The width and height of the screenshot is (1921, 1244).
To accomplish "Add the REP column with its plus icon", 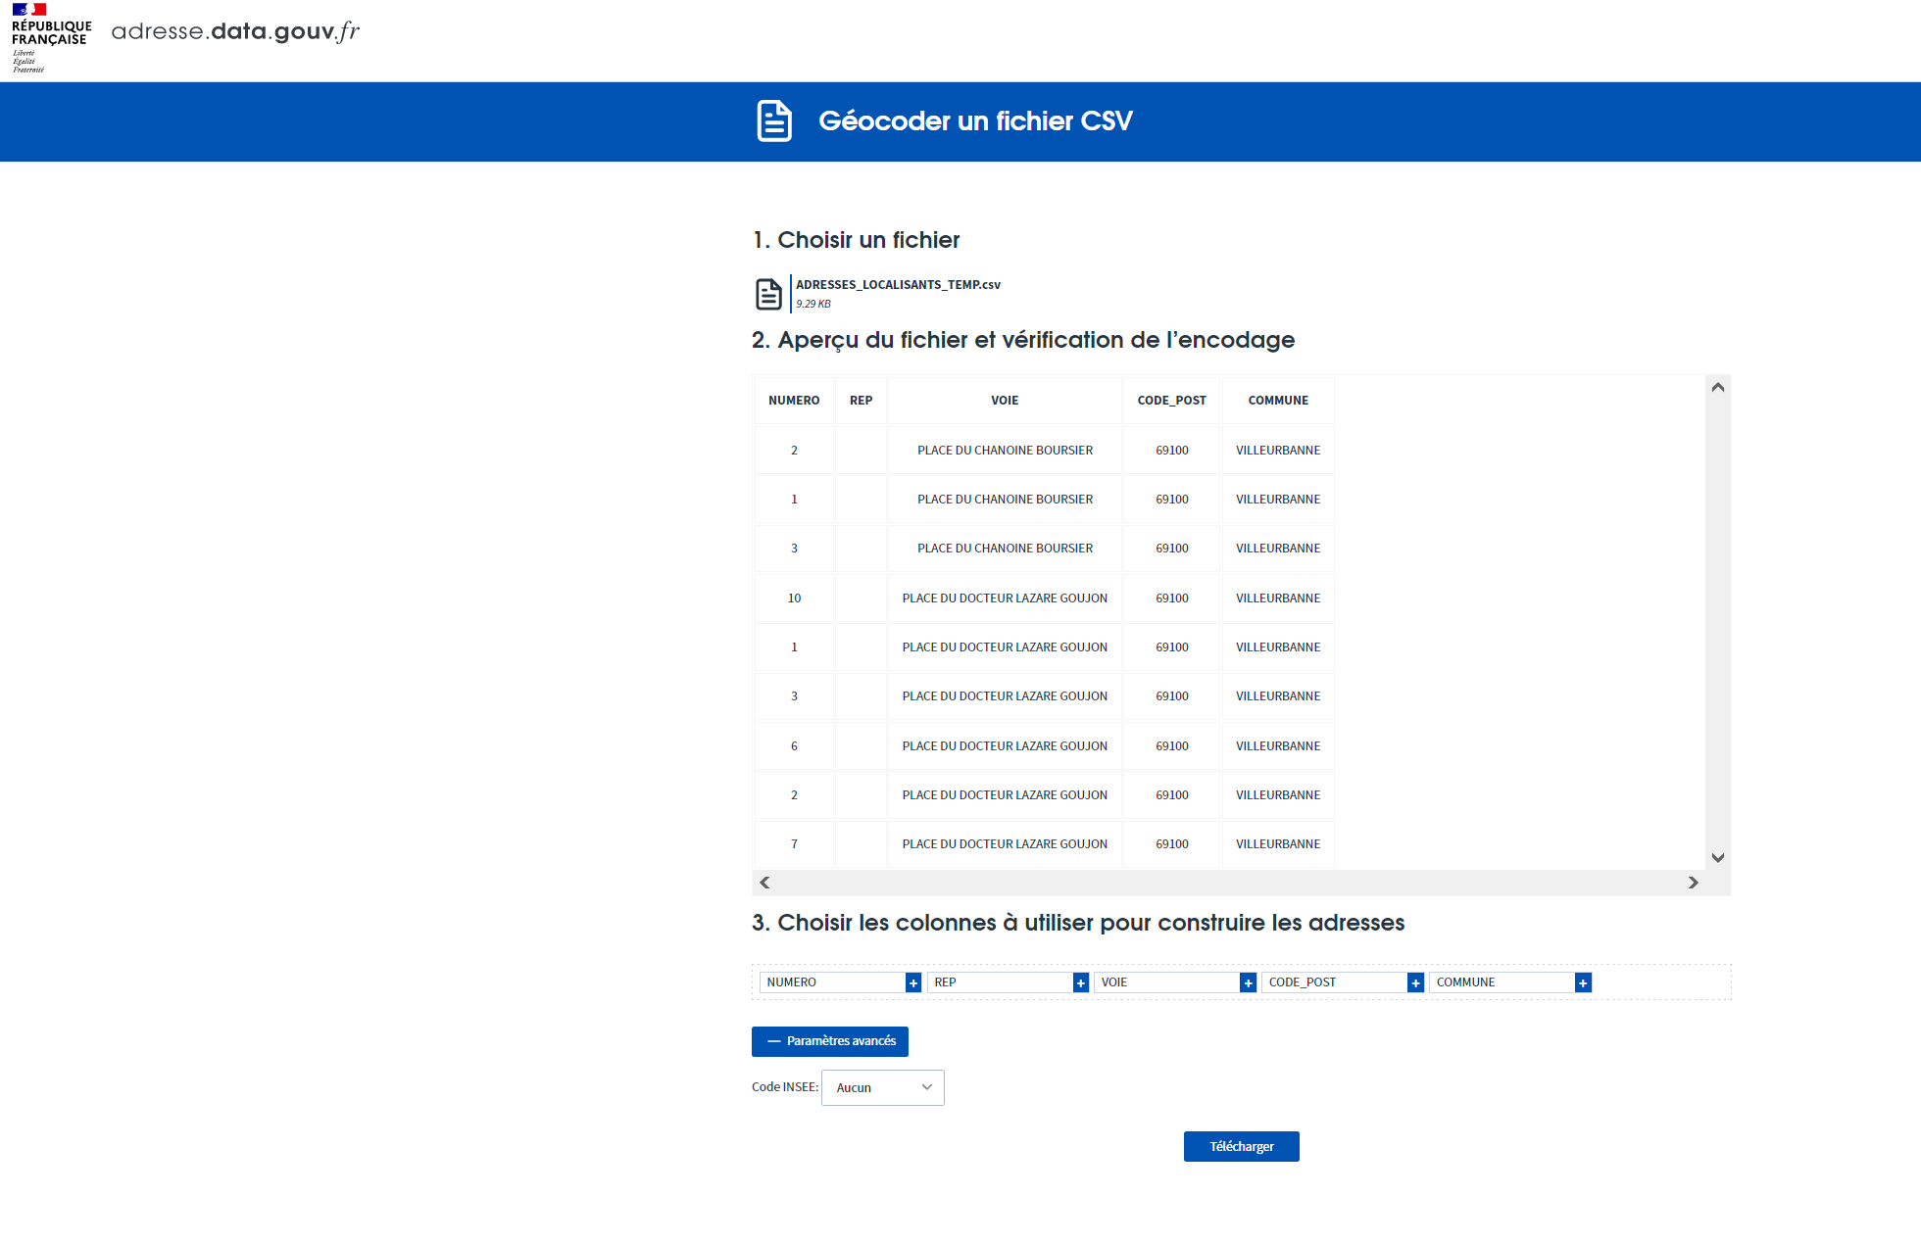I will [1080, 982].
